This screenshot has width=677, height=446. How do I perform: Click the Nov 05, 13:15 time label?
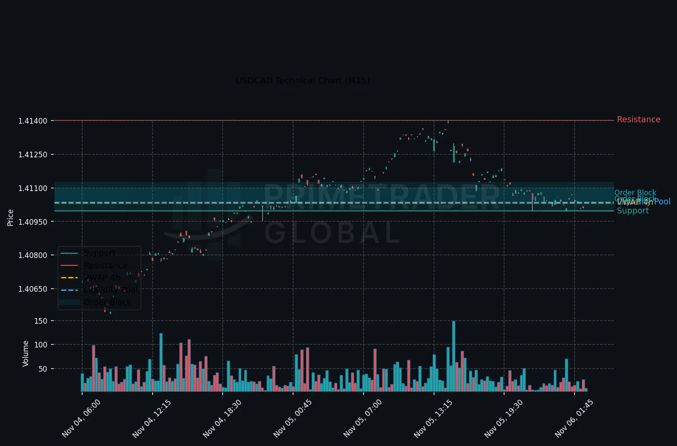tap(433, 418)
